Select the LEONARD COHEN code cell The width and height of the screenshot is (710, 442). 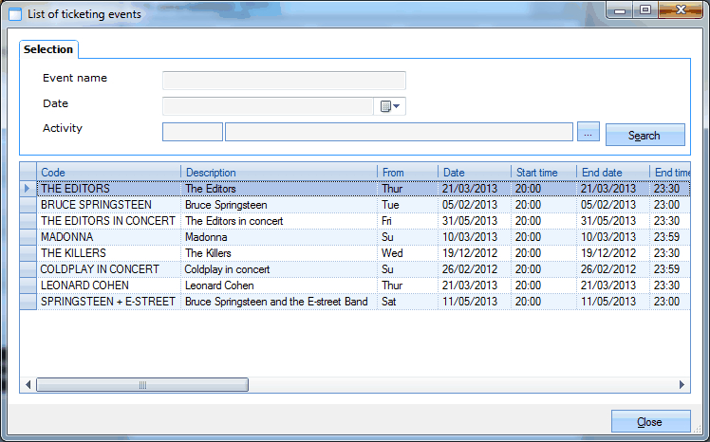tap(108, 285)
